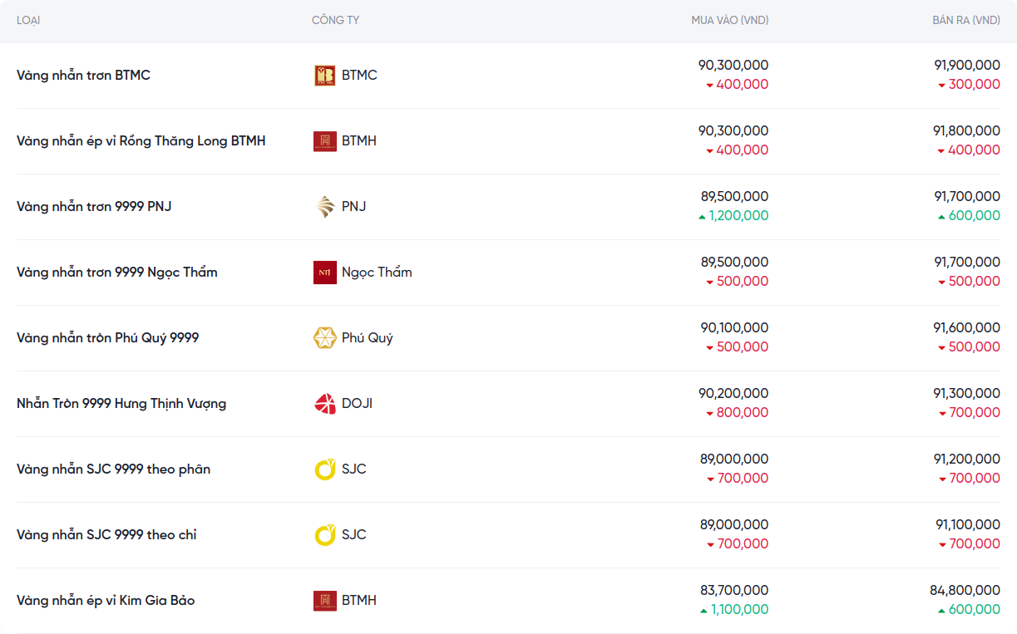The width and height of the screenshot is (1017, 634).
Task: Click 'Vàng nhẫn tròn Phú Quý 9999' name
Action: (107, 338)
